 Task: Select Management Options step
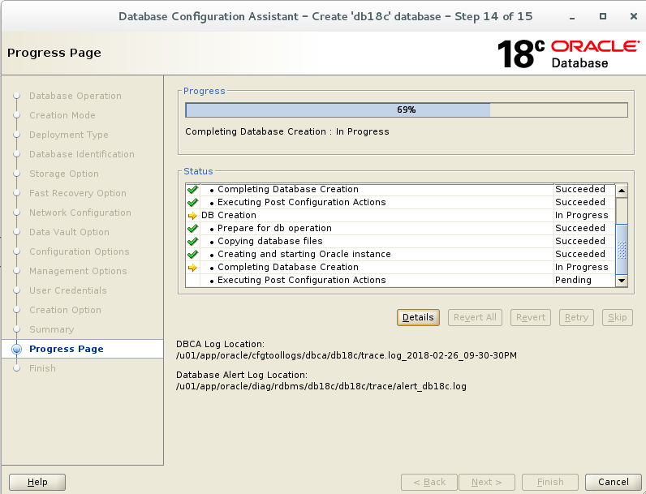point(78,271)
